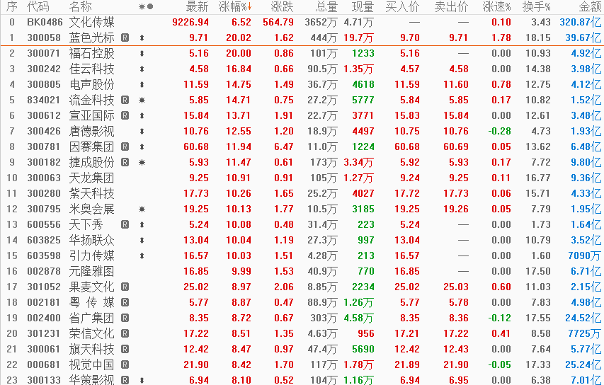Image resolution: width=604 pixels, height=385 pixels.
Task: Click the 序 column header
Action: coord(12,6)
